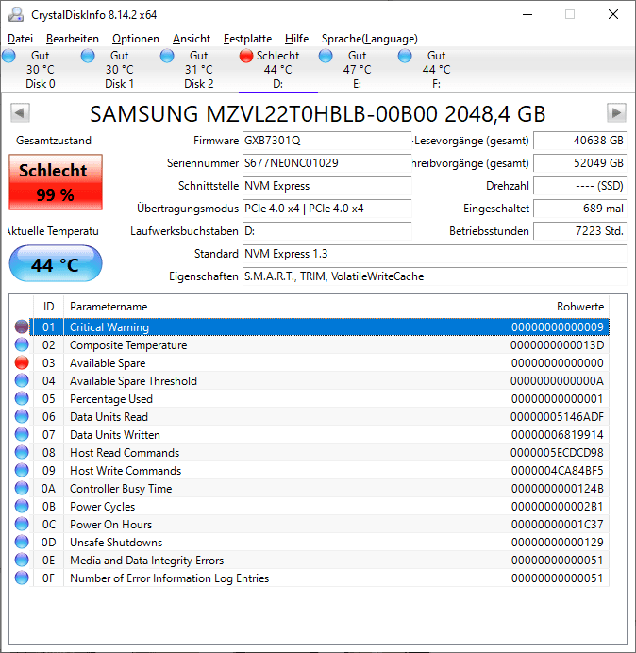
Task: Click the blue status orb for drive F:
Action: click(x=405, y=56)
